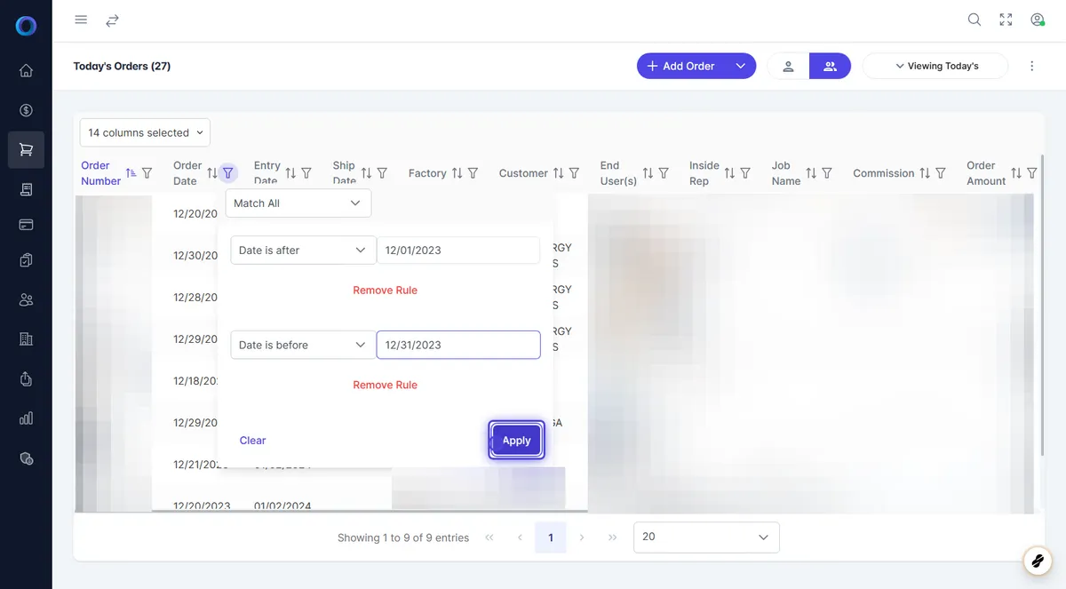Viewport: 1066px width, 589px height.
Task: Open the Viewing Today's dropdown
Action: tap(935, 66)
